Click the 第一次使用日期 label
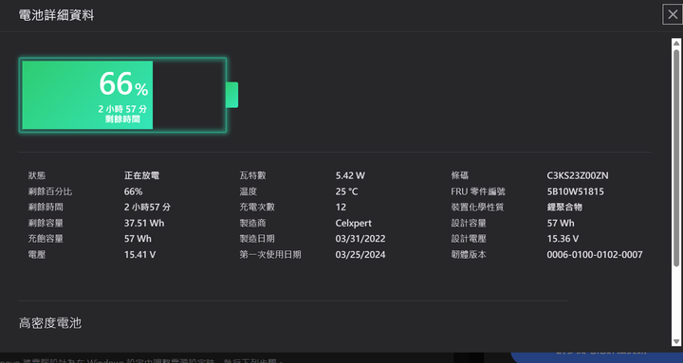This screenshot has width=683, height=363. tap(270, 255)
